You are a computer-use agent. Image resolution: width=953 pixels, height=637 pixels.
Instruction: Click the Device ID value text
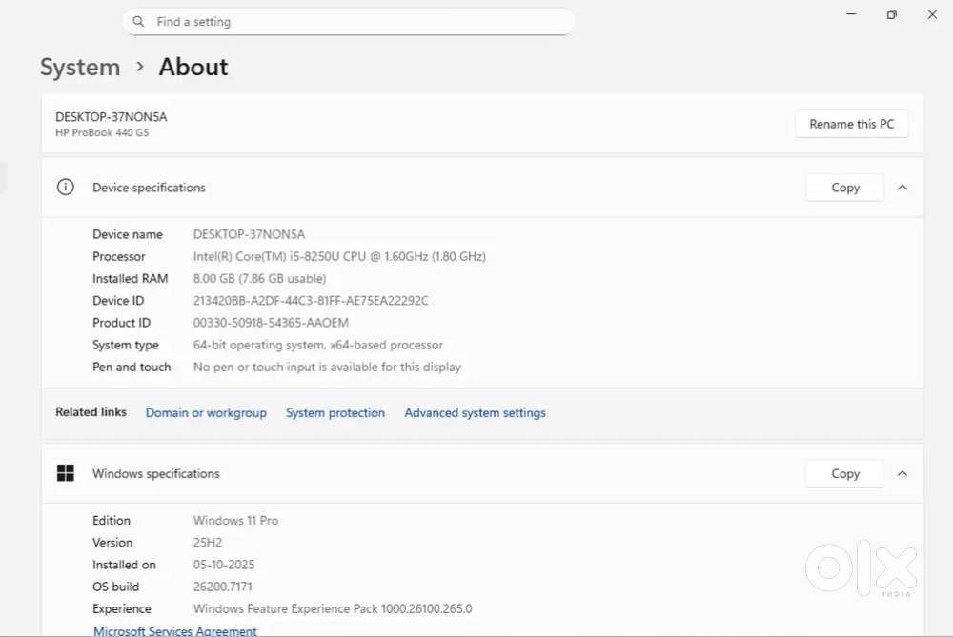pos(311,301)
